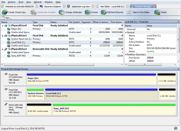Click the PhysicalDrive0 disk icon
Viewport: 181px width, 131px height.
6,26
